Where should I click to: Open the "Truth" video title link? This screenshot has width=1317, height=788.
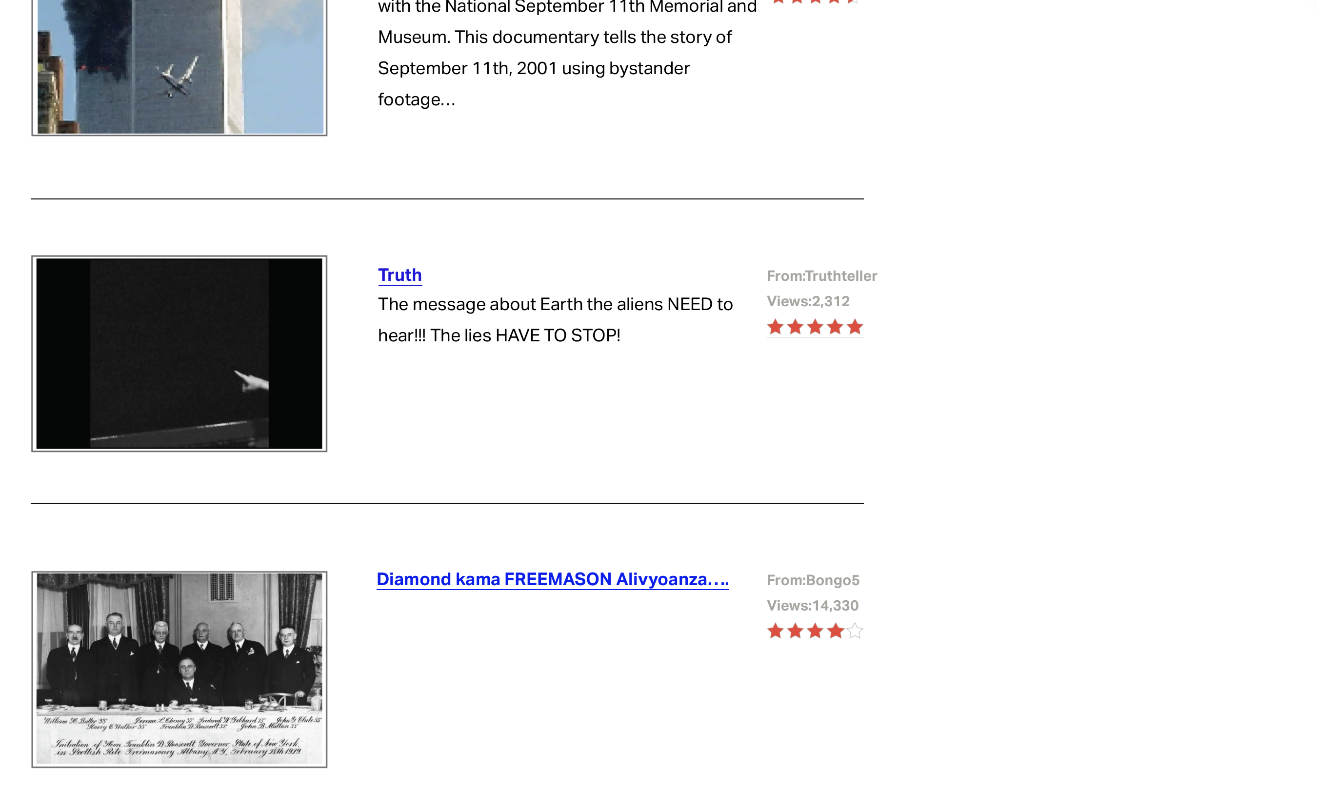(400, 275)
